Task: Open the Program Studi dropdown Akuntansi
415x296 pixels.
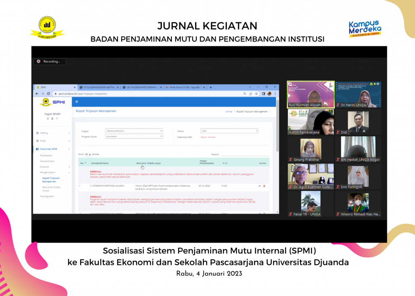Action: click(x=134, y=137)
